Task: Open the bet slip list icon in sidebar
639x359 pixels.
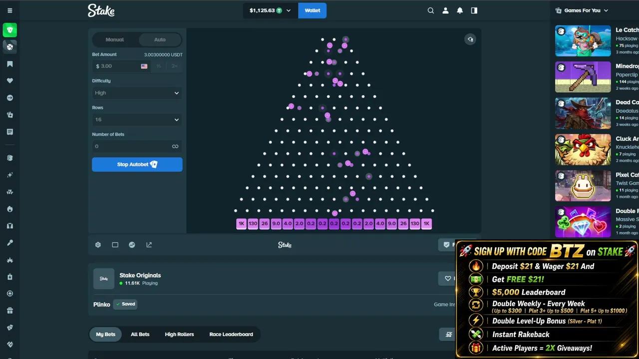Action: [9, 132]
